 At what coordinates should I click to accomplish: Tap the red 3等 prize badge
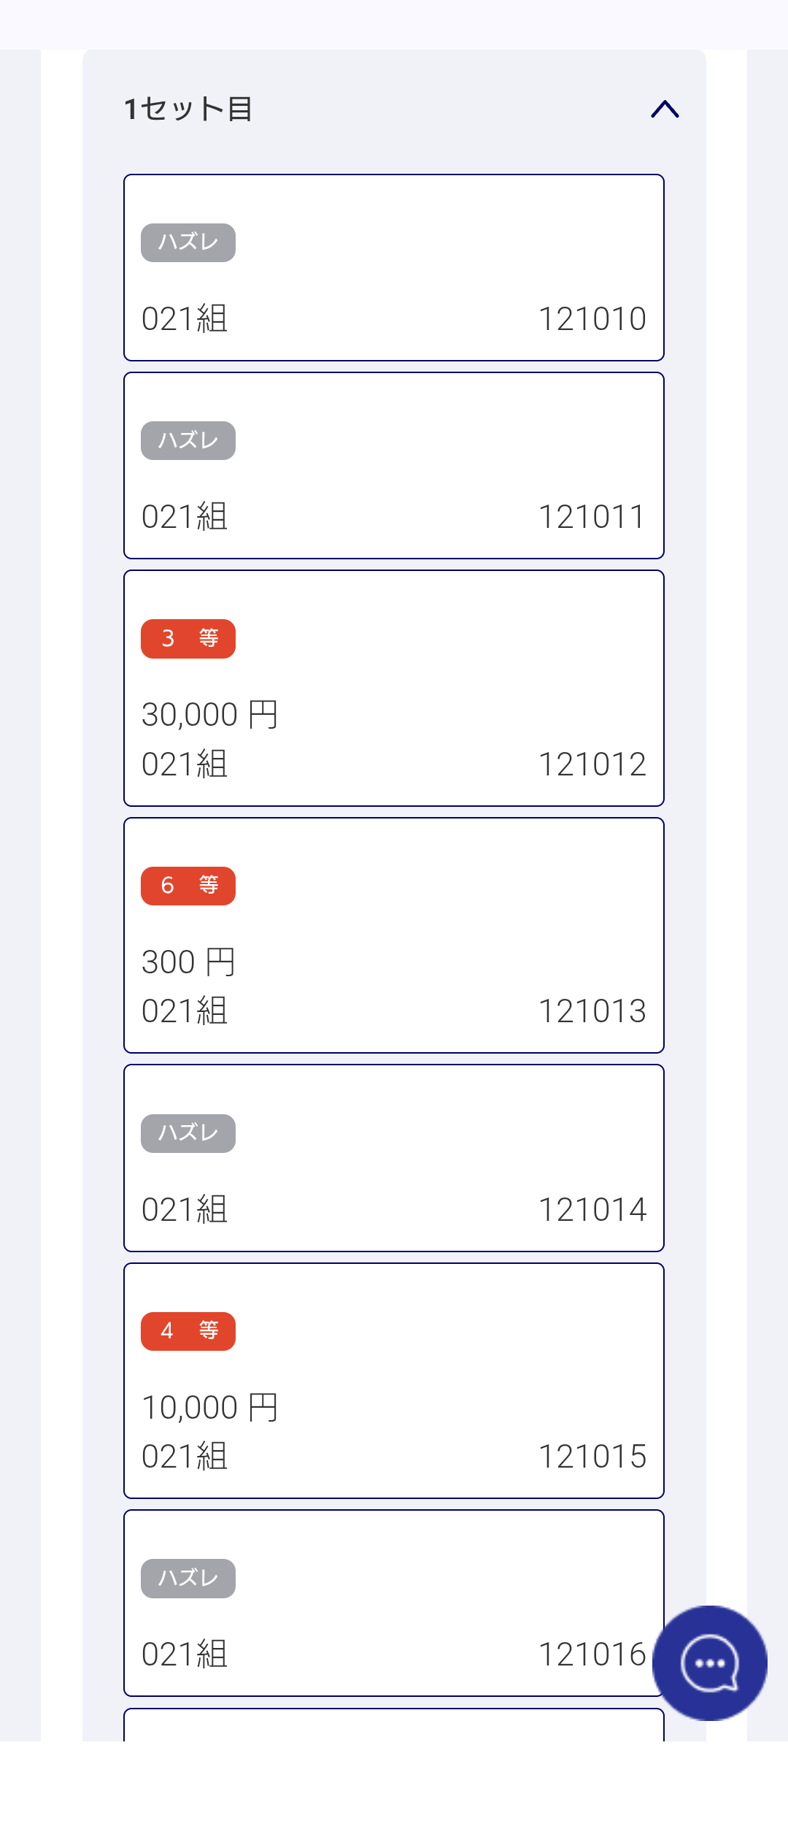188,639
